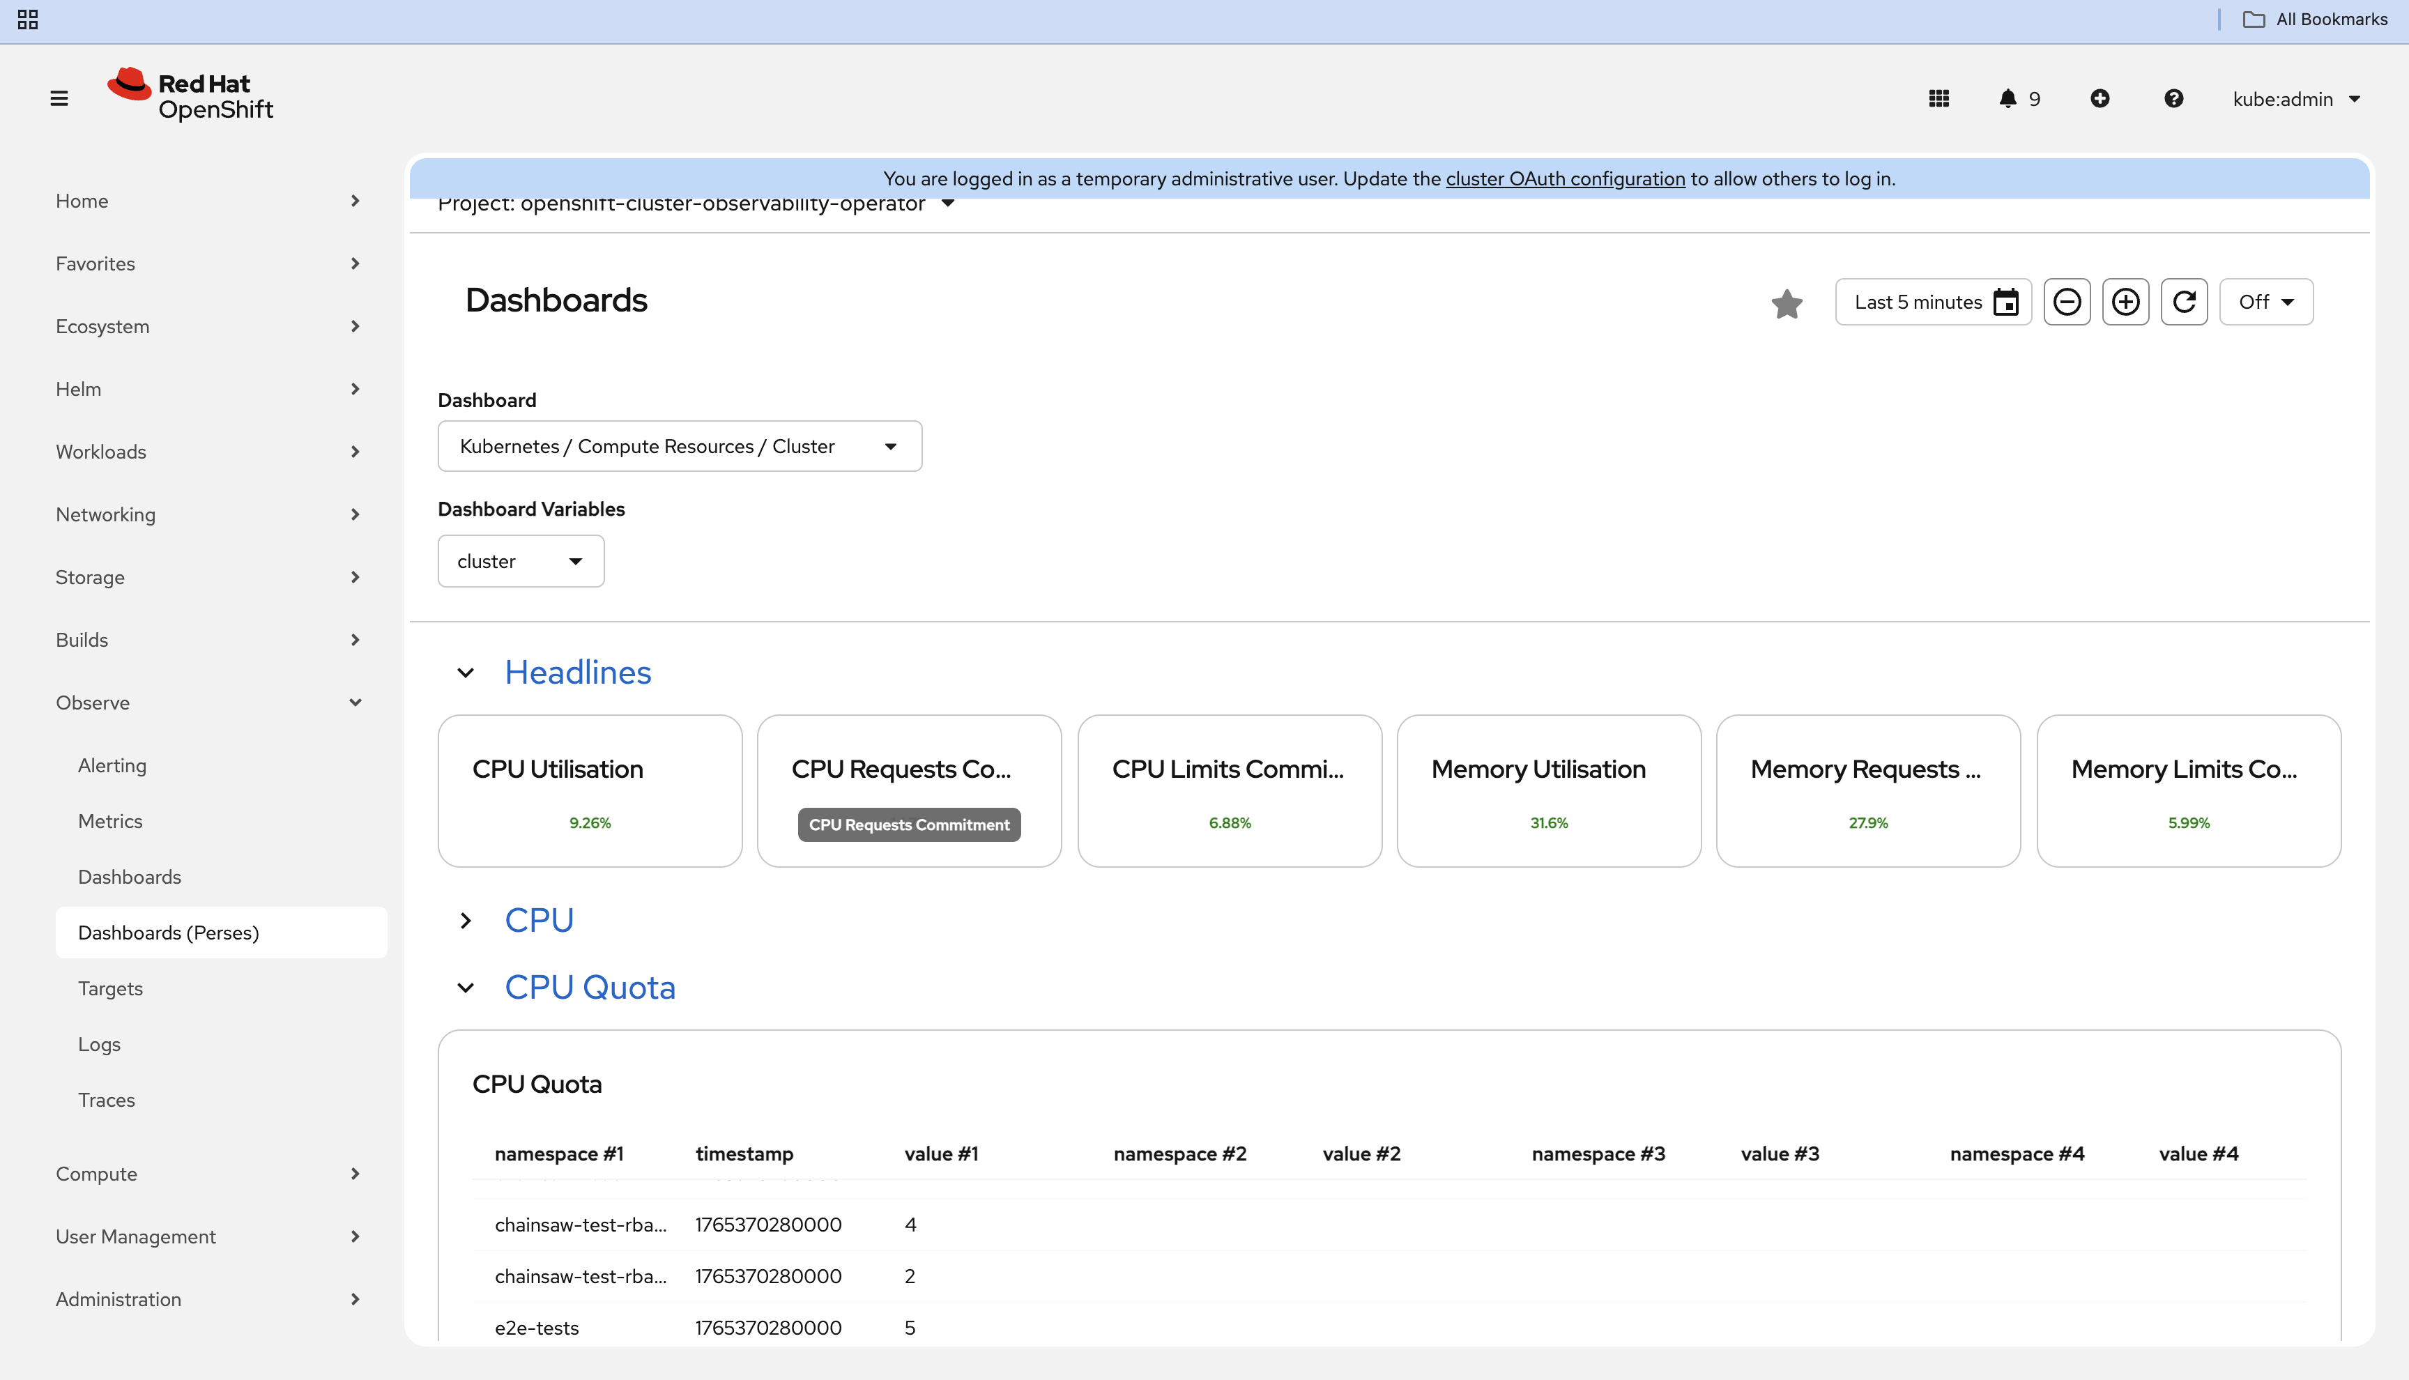Open the kube:admin user menu
This screenshot has width=2409, height=1380.
[x=2295, y=100]
